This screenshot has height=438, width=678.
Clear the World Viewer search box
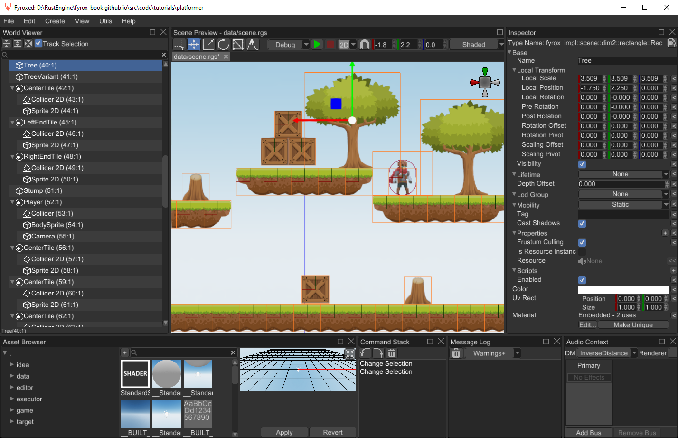click(164, 55)
